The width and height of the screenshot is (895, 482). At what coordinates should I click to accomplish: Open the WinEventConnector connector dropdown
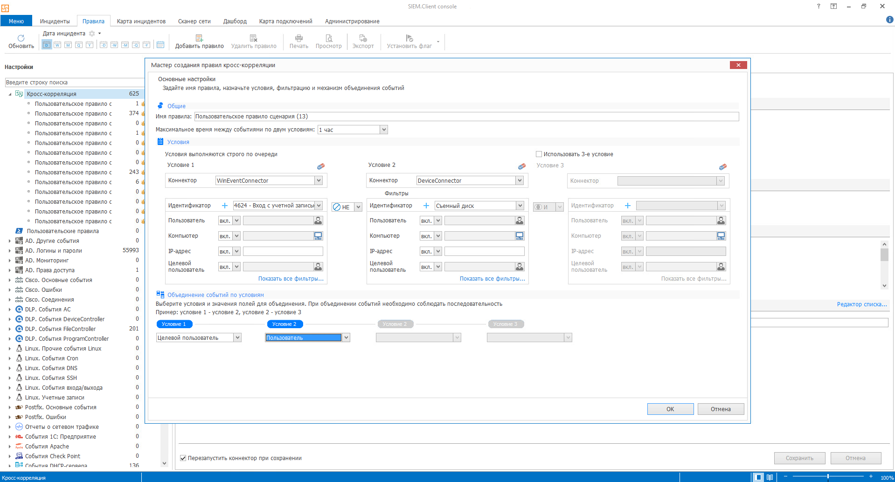319,180
